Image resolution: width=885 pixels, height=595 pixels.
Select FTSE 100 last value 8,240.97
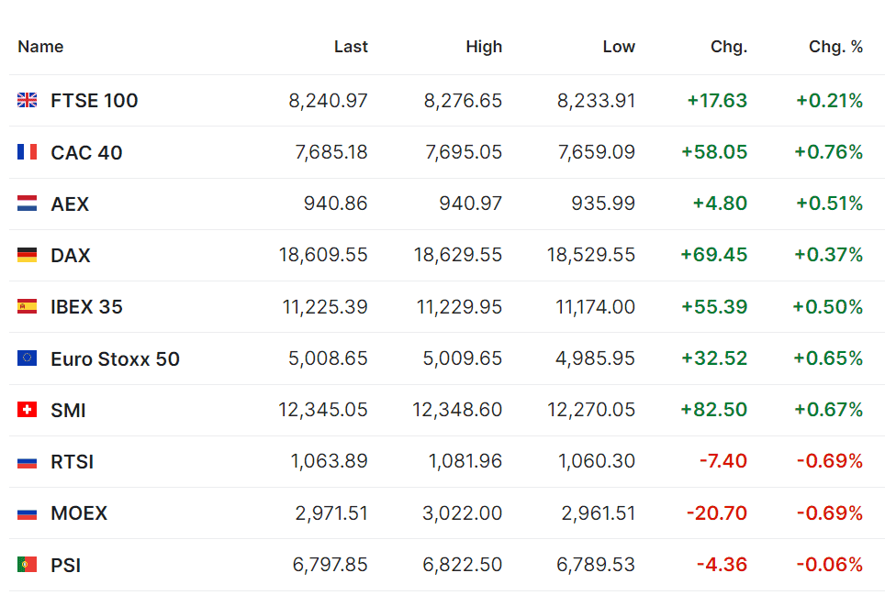(x=329, y=101)
